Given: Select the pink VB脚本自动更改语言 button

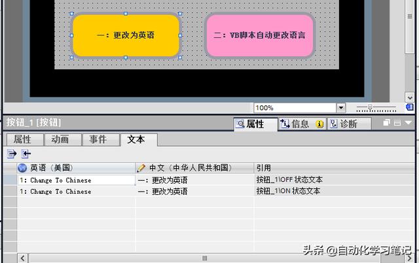Looking at the screenshot, I should click(x=259, y=35).
